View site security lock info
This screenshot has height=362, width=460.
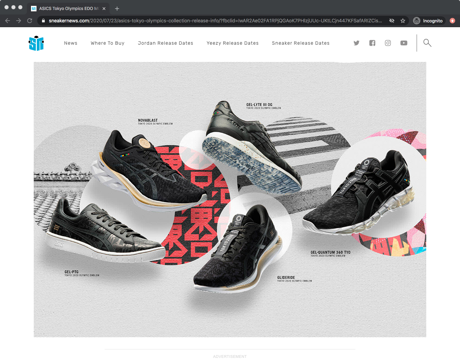[43, 21]
